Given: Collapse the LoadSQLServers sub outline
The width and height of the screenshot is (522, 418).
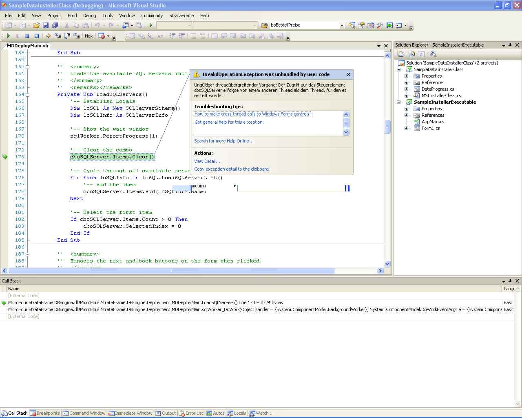Looking at the screenshot, I should click(28, 94).
